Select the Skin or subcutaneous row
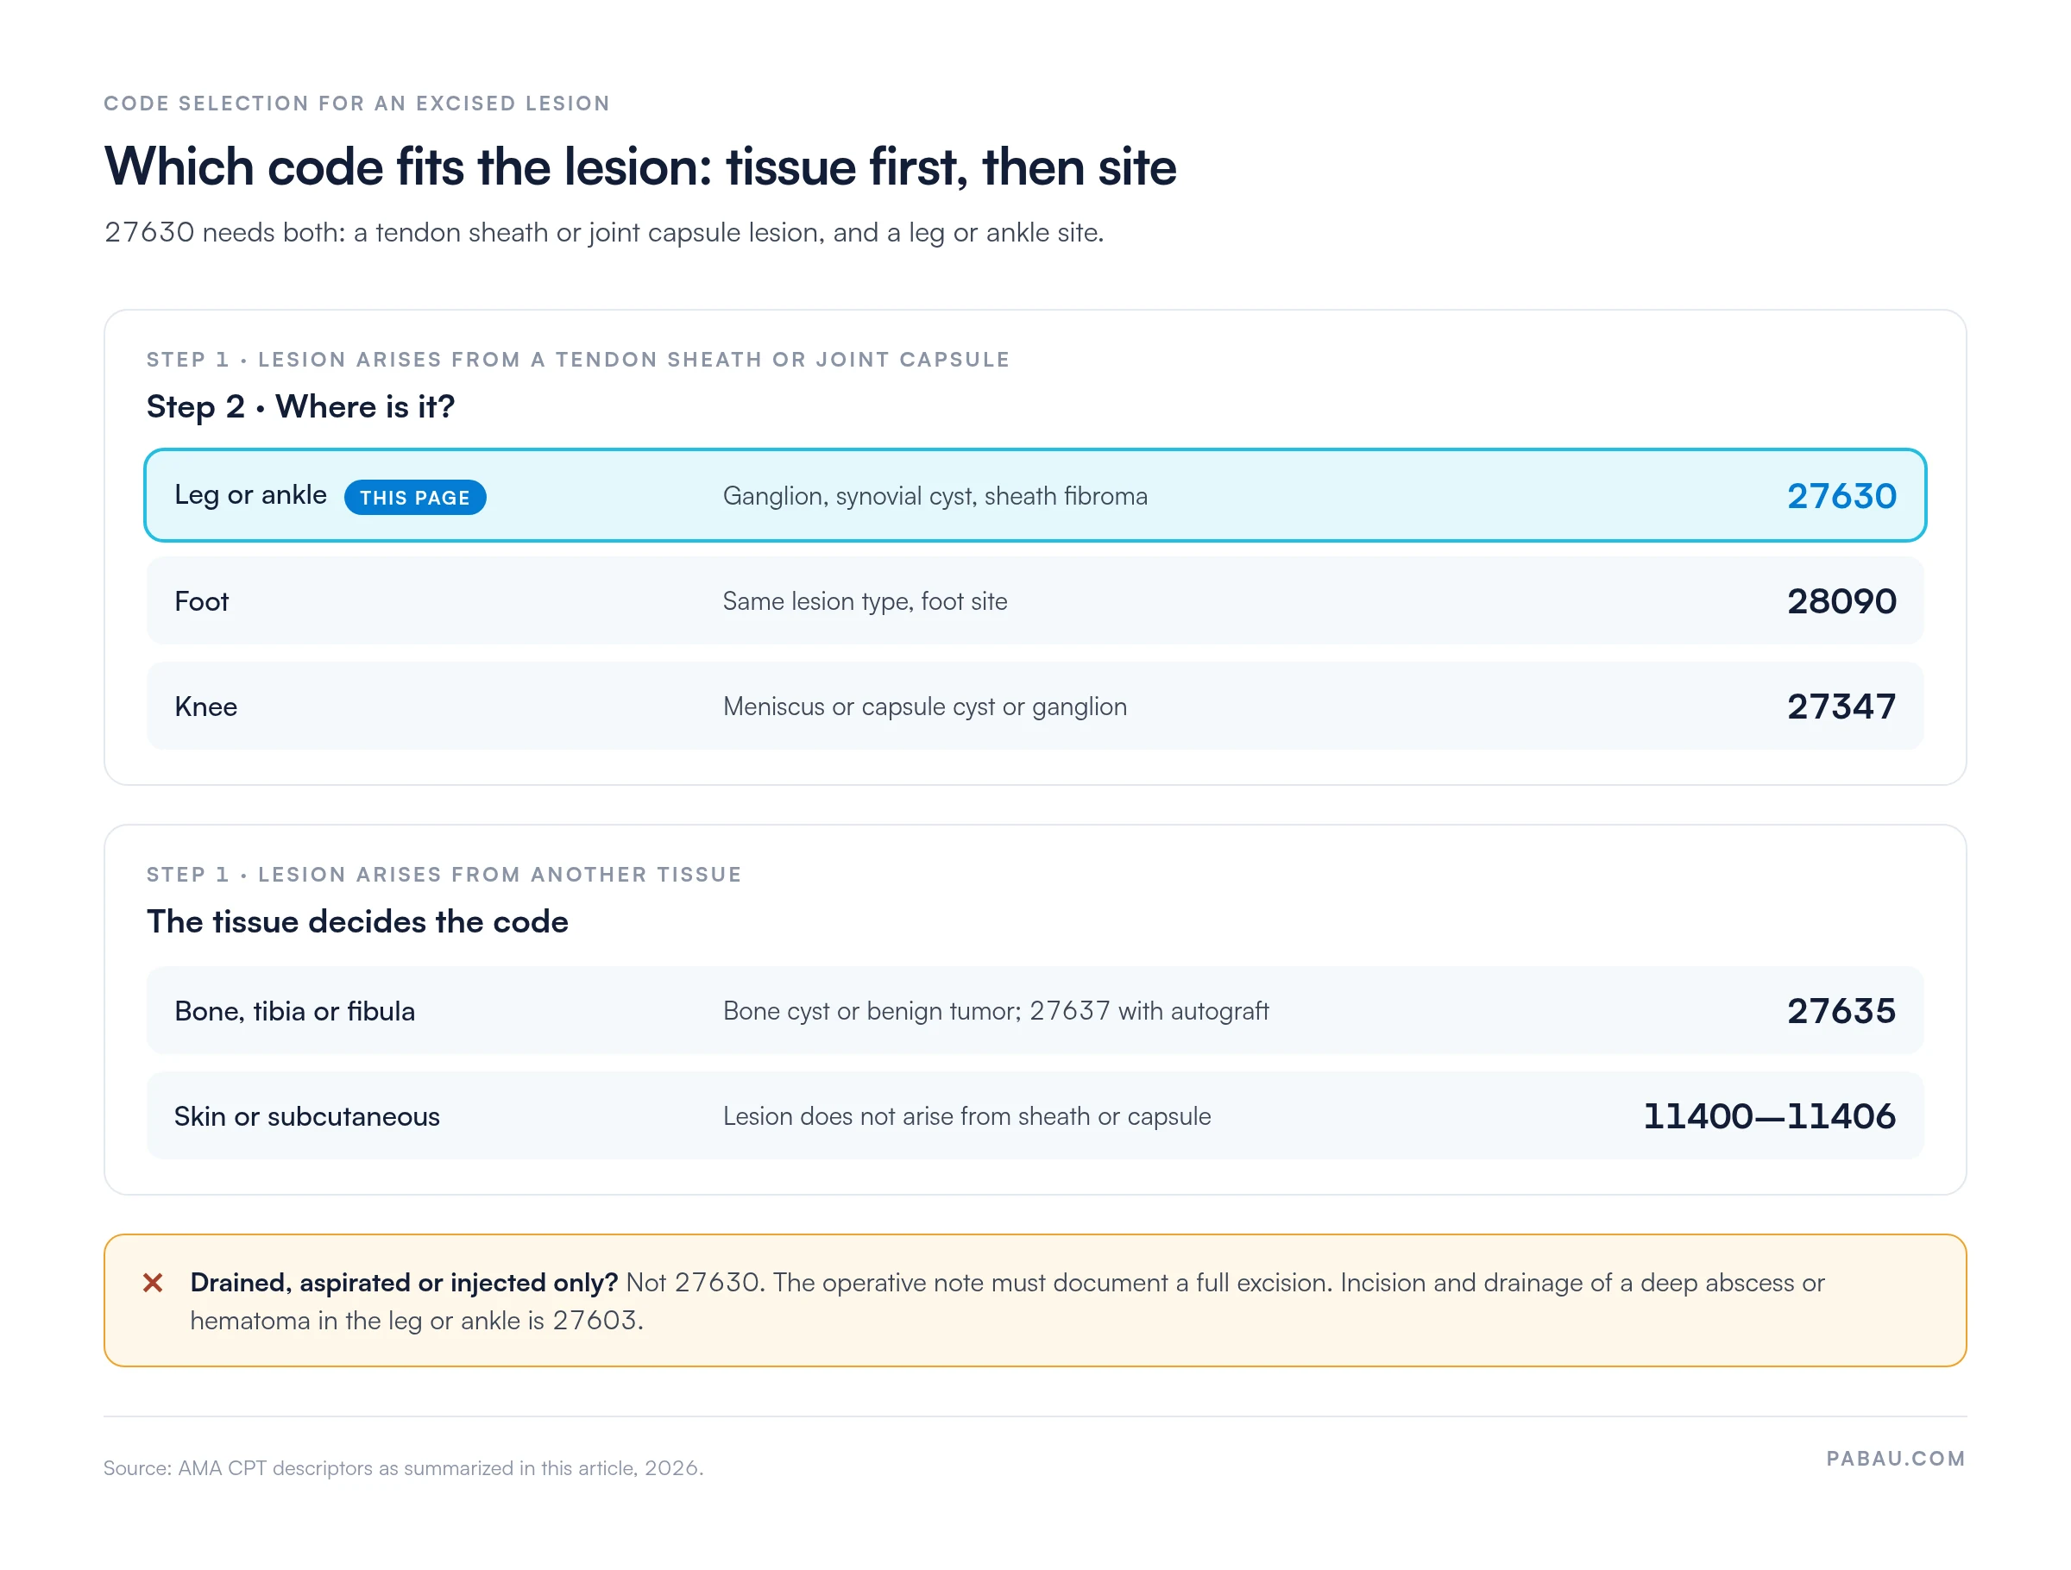This screenshot has width=2071, height=1570. point(1035,1115)
